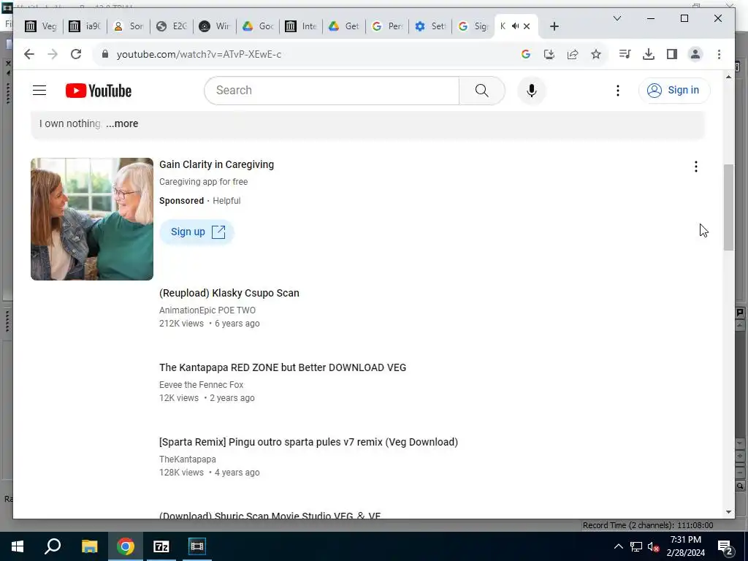Expand description with ...more
The width and height of the screenshot is (748, 561).
pos(122,123)
